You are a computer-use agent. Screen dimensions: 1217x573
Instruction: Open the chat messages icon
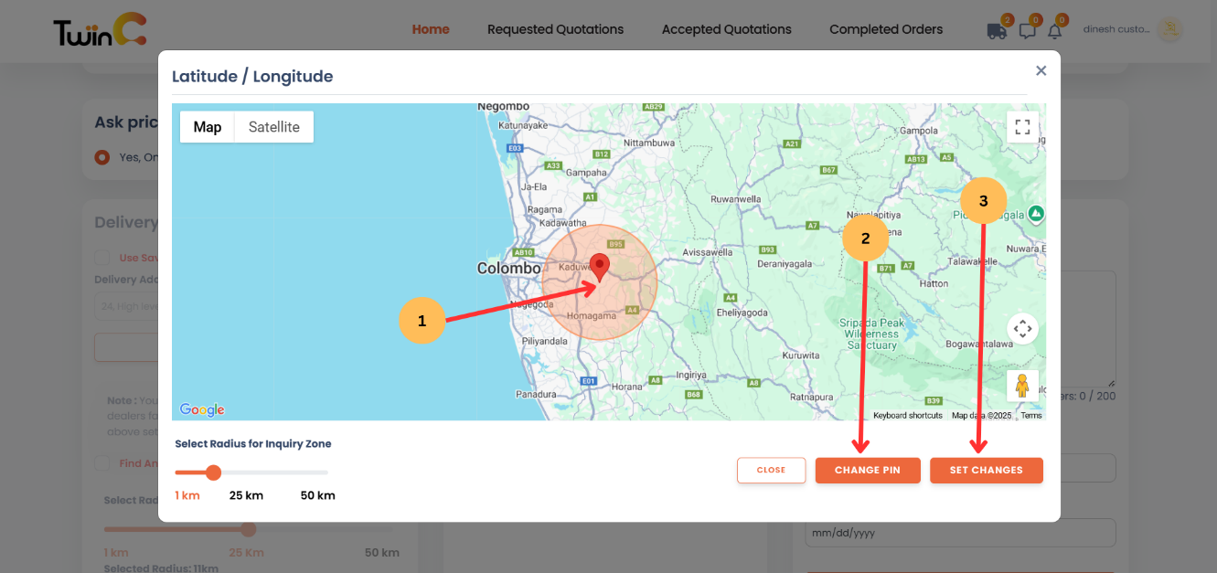1027,29
